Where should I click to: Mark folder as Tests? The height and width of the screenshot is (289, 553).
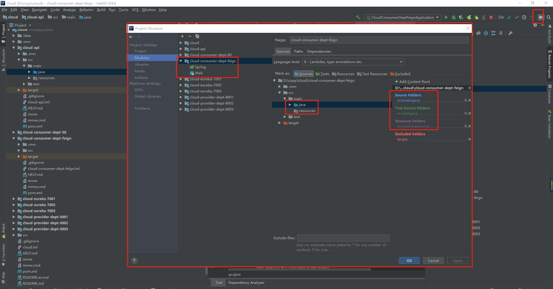tap(322, 74)
